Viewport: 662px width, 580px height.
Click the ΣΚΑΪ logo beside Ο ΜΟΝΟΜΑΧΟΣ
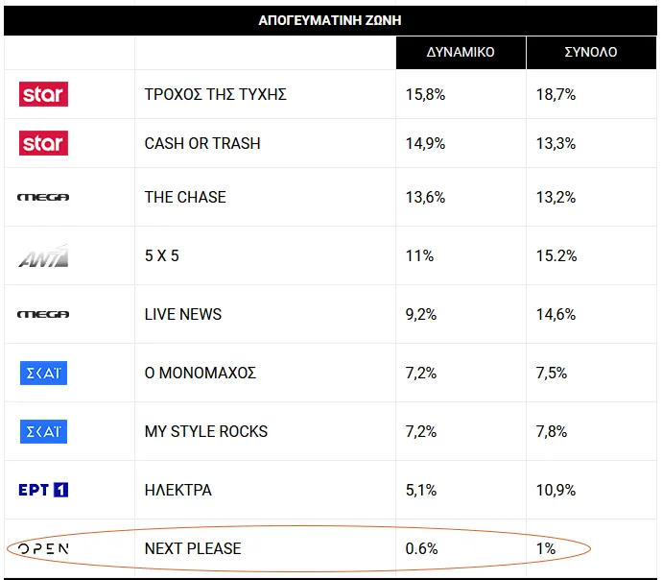click(x=43, y=373)
